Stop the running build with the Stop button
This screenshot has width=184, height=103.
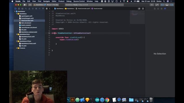point(30,5)
